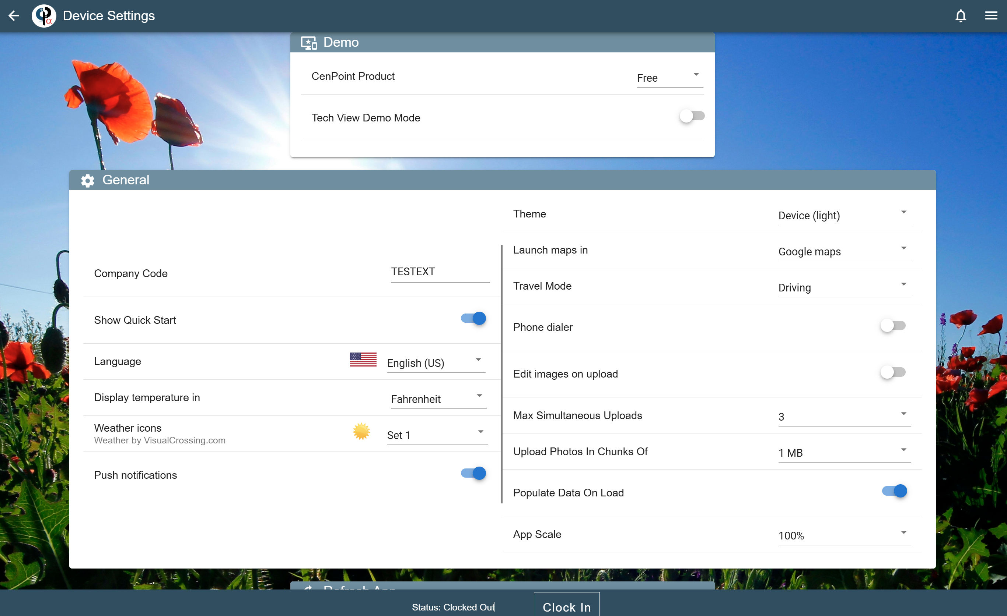1007x616 pixels.
Task: Click the Status: Clocked Out text
Action: pyautogui.click(x=453, y=607)
